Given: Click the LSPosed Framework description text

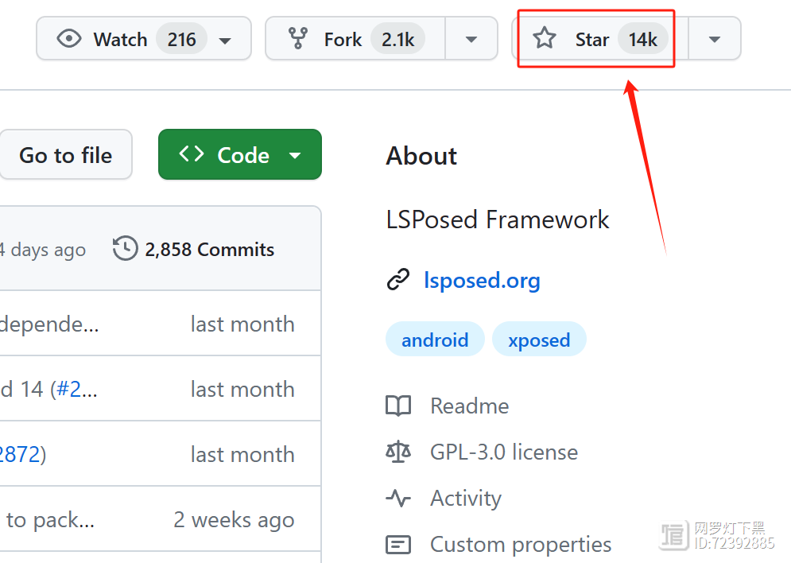Looking at the screenshot, I should 498,219.
